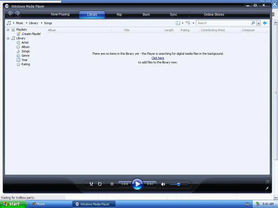
Task: Sort by Title column header
Action: [x=143, y=30]
